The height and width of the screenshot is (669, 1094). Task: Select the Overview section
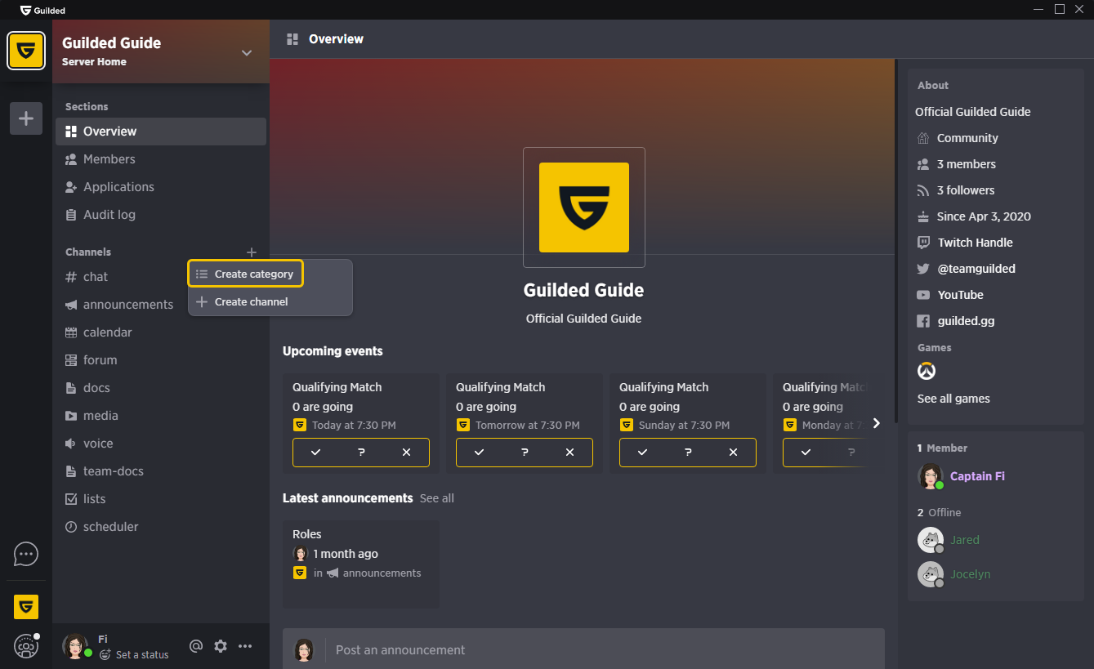pyautogui.click(x=161, y=132)
